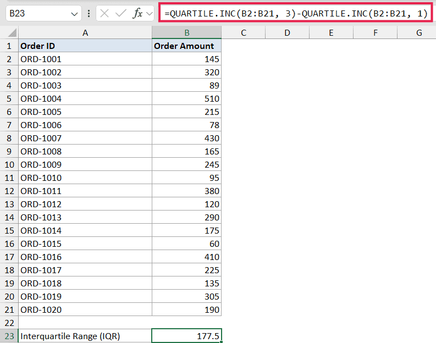Select cell ORD-1012

(85, 204)
